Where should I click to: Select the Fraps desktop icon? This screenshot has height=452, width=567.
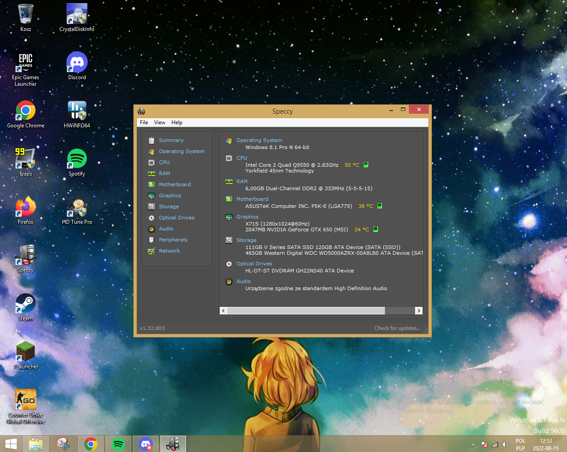pyautogui.click(x=26, y=163)
